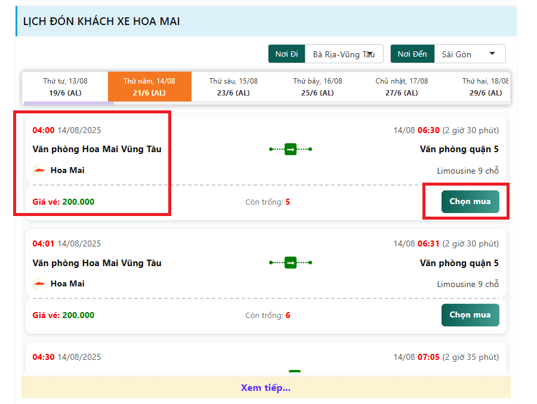Image resolution: width=537 pixels, height=404 pixels.
Task: Switch to the Thứ sáu, 15/08 tab
Action: pos(233,87)
